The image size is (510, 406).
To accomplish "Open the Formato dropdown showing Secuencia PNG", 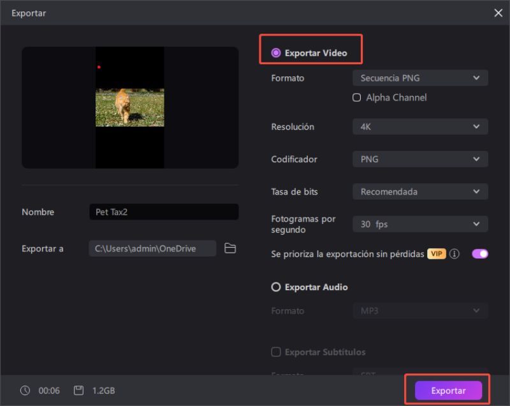I will tap(419, 78).
